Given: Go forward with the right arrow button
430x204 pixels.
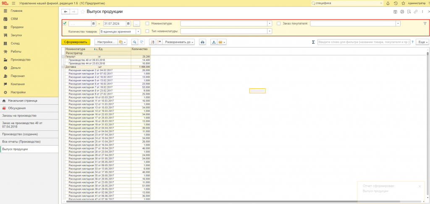Looking at the screenshot, I should (x=73, y=11).
